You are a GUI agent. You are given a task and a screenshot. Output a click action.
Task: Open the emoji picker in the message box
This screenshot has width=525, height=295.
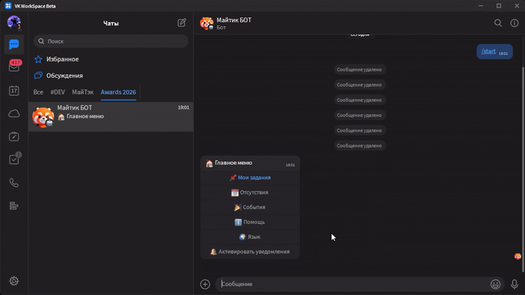tap(495, 284)
